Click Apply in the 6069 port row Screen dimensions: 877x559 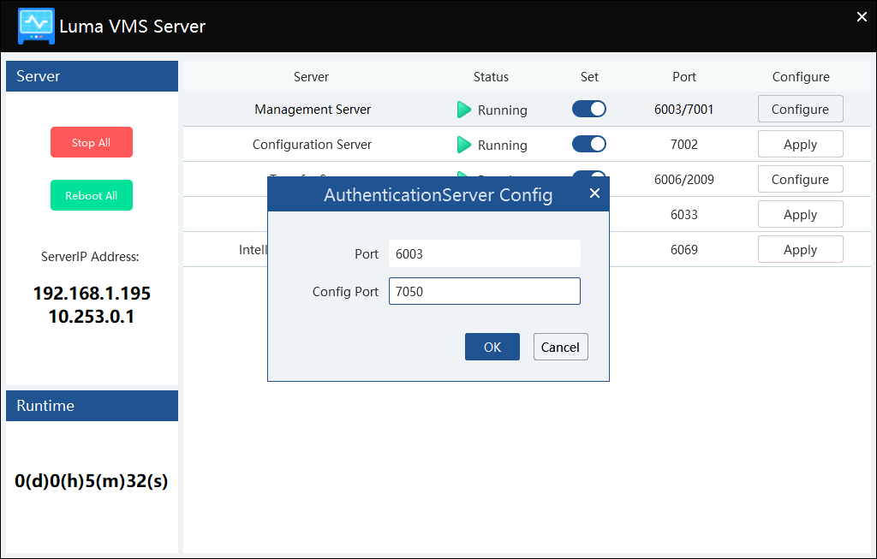coord(801,250)
